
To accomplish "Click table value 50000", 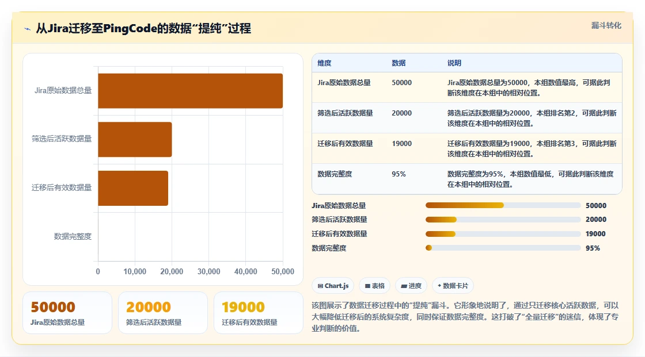I will [x=401, y=83].
